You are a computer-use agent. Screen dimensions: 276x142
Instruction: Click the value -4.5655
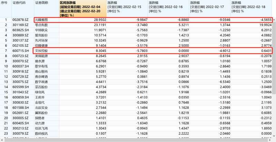(266, 20)
